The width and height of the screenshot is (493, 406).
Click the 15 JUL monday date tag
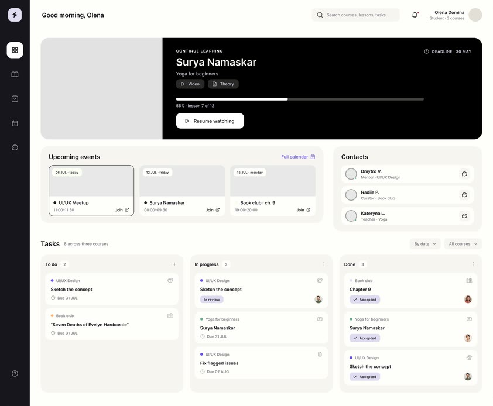249,172
